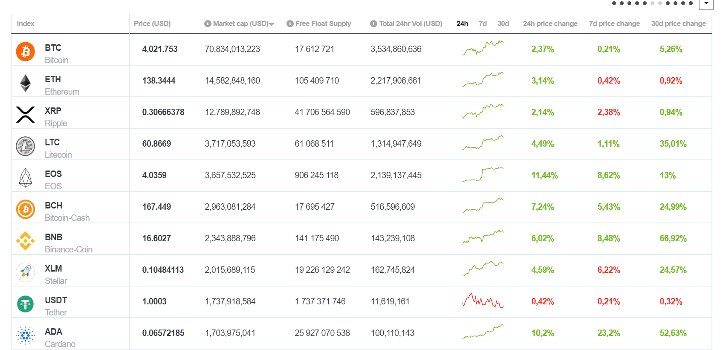723x350 pixels.
Task: Click the Litecoin silver coin icon
Action: tap(25, 146)
